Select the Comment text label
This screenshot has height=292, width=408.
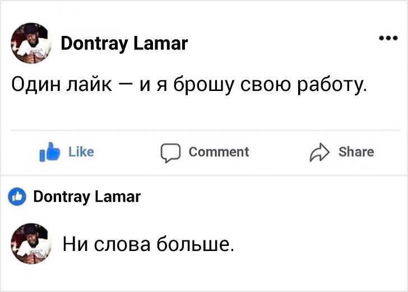[x=219, y=152]
